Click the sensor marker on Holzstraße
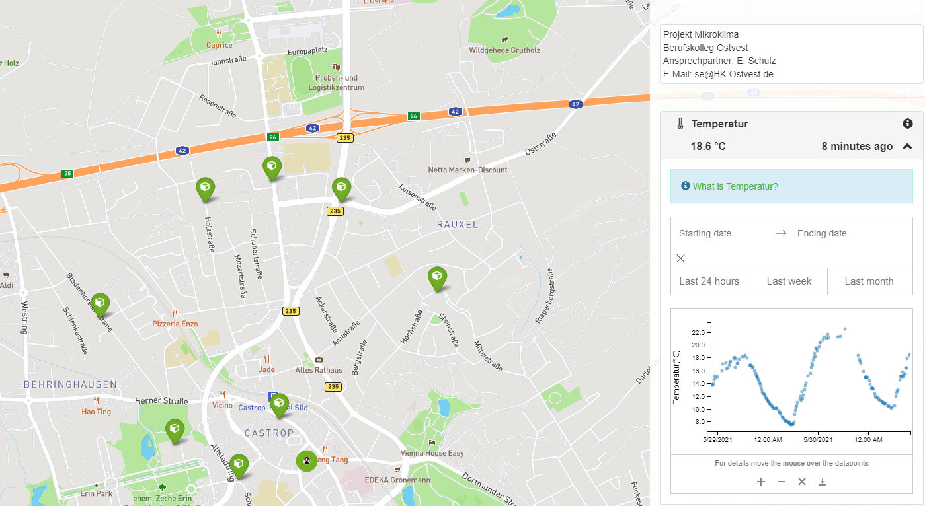The width and height of the screenshot is (925, 506). 206,190
